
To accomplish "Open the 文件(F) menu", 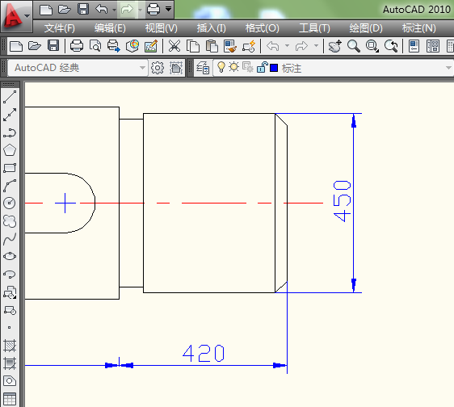I will point(60,28).
